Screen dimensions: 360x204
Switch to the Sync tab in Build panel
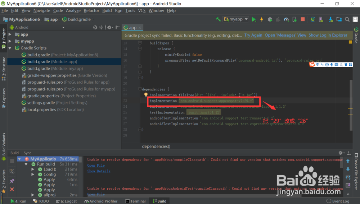coord(27,153)
